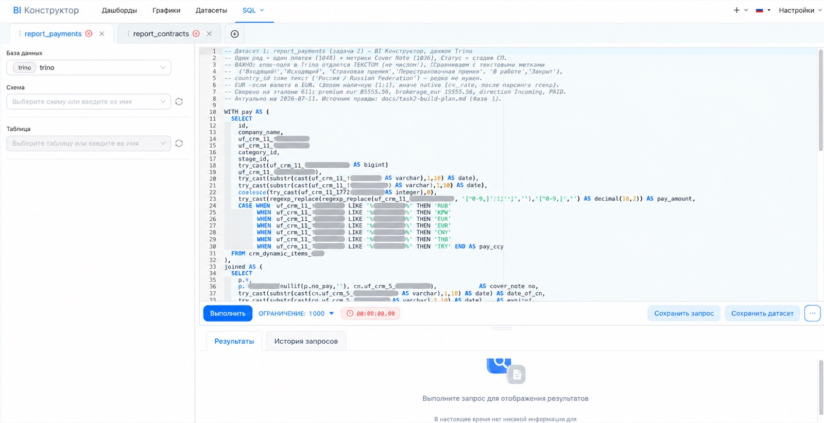Open the plus add menu in header
The width and height of the screenshot is (824, 423).
coord(740,10)
